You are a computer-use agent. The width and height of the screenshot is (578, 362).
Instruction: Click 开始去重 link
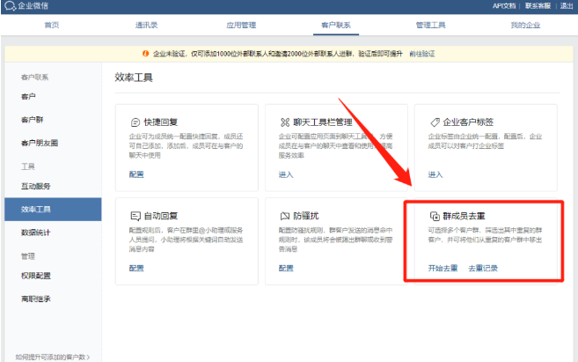[443, 268]
